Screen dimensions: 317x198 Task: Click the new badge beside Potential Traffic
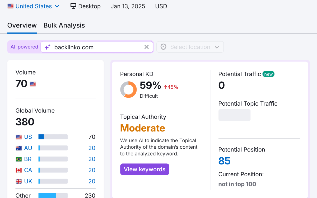[268, 74]
